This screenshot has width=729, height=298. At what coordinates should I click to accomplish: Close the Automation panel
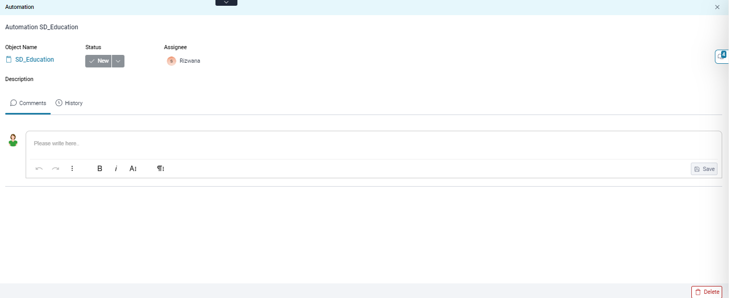tap(717, 7)
